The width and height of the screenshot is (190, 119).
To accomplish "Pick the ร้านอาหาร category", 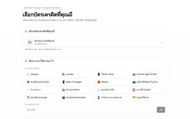I will [x=42, y=90].
